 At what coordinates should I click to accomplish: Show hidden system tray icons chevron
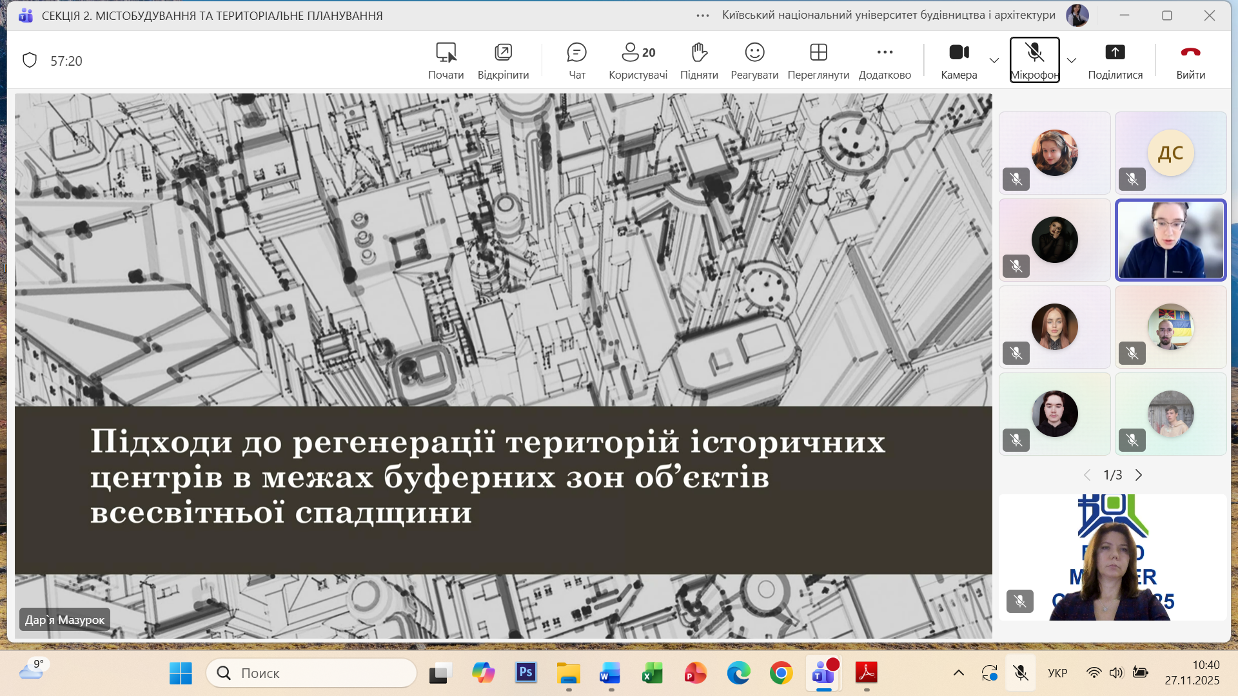click(x=959, y=673)
